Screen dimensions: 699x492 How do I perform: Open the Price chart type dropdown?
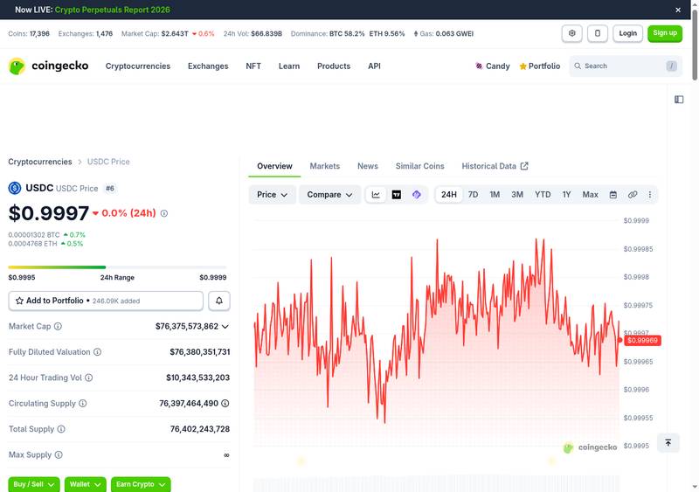[272, 195]
